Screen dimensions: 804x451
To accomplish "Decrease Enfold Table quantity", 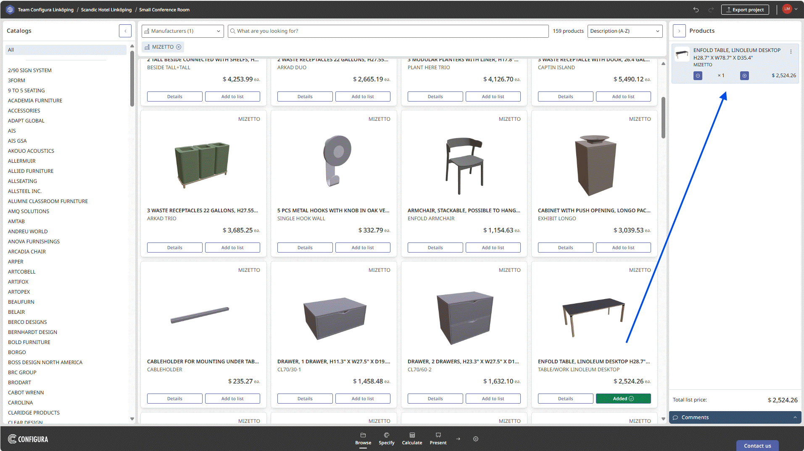I will [x=698, y=76].
